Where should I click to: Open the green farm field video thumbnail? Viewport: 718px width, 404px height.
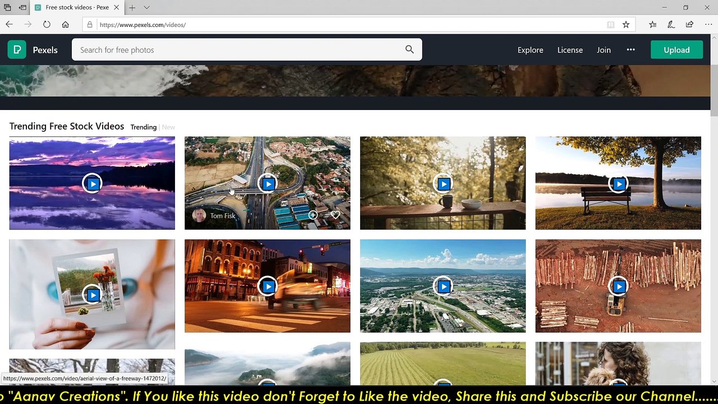[443, 364]
